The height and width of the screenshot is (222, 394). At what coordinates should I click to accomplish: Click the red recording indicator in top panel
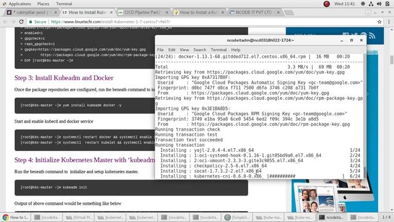tap(326, 4)
